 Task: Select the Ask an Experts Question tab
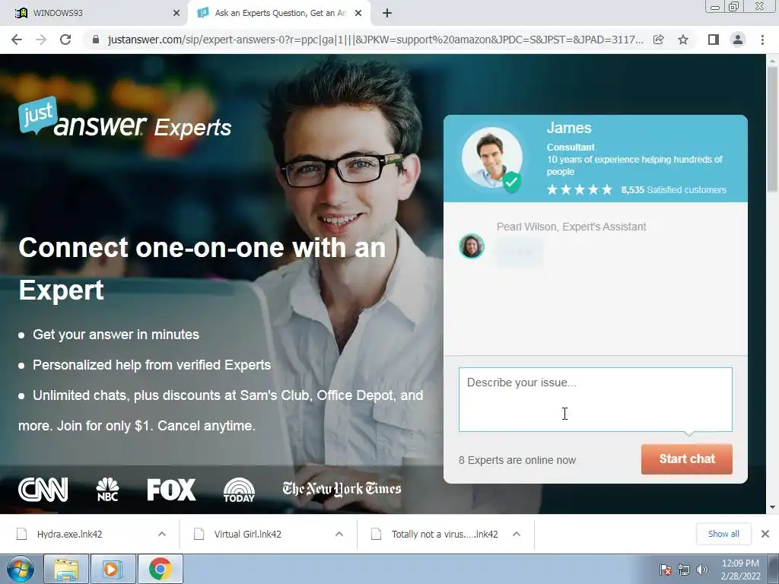click(x=279, y=14)
